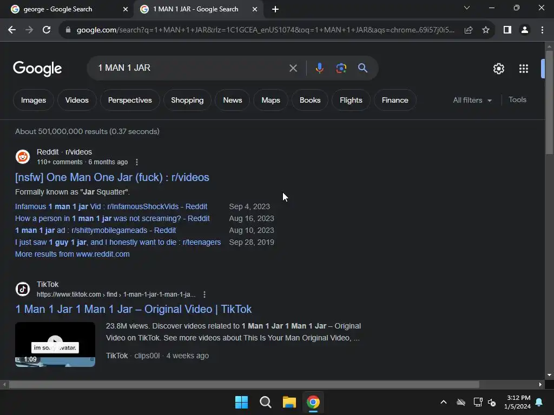Click the magnifier search button

tap(362, 68)
